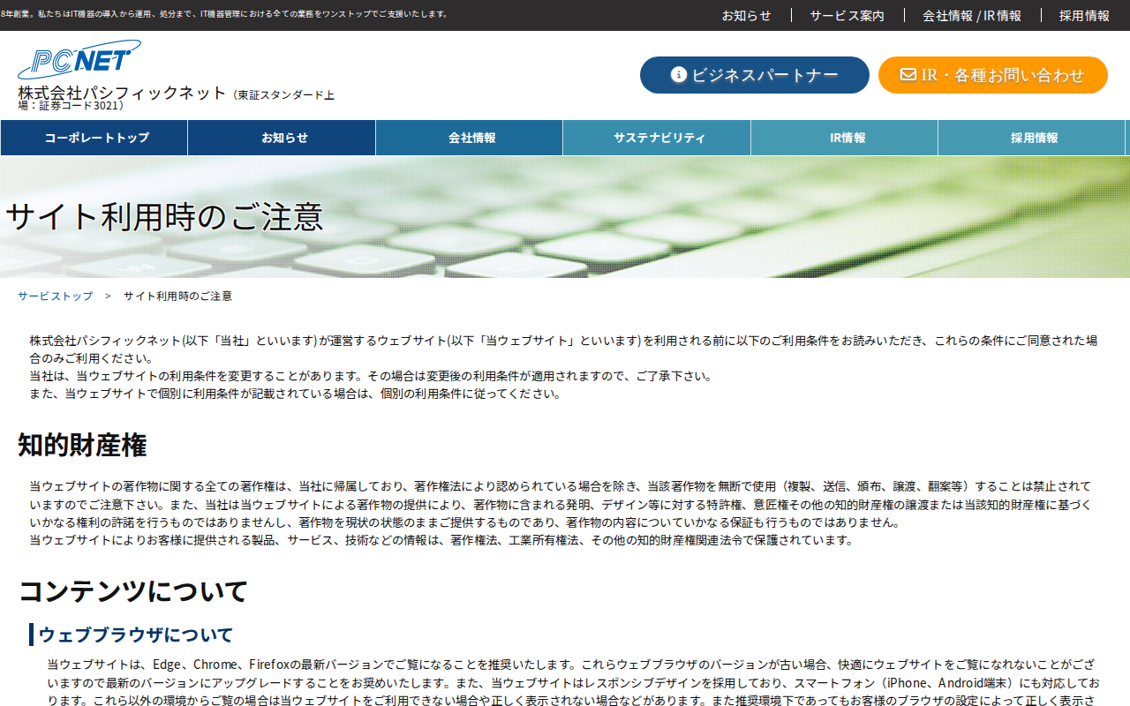Open サービス案内 in the top utility bar
Viewport: 1130px width, 706px height.
coord(847,15)
